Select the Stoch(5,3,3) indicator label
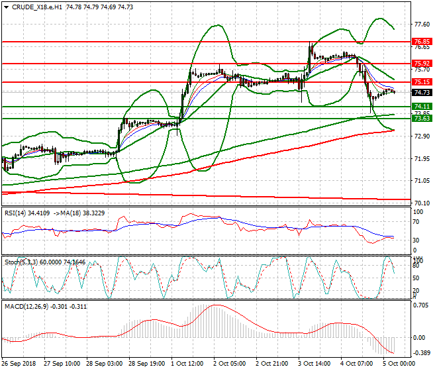This screenshot has width=437, height=371. click(x=21, y=262)
